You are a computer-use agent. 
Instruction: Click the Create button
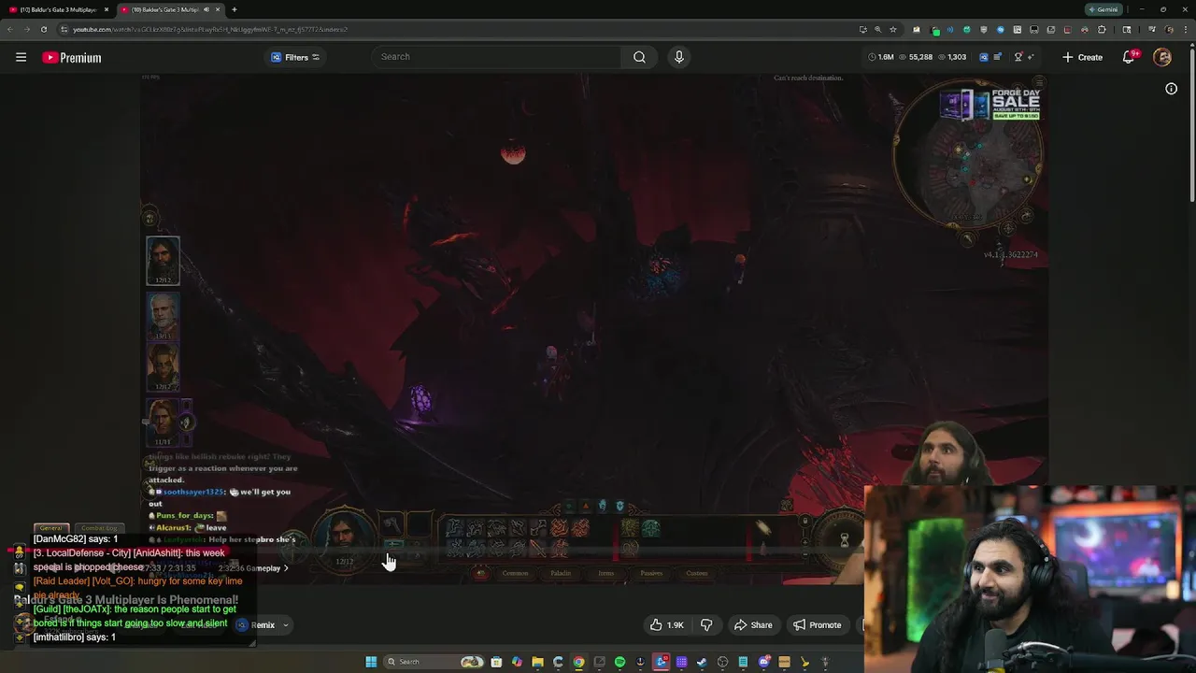[x=1083, y=57]
